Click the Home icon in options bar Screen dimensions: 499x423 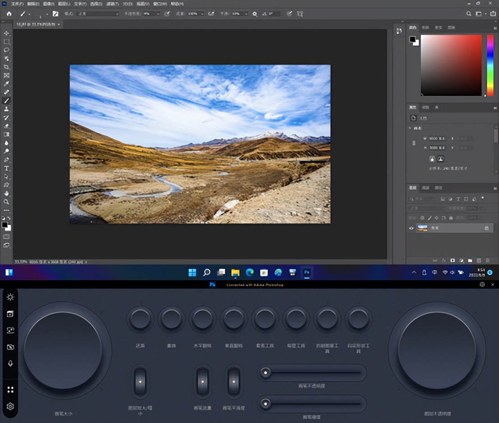pos(9,14)
